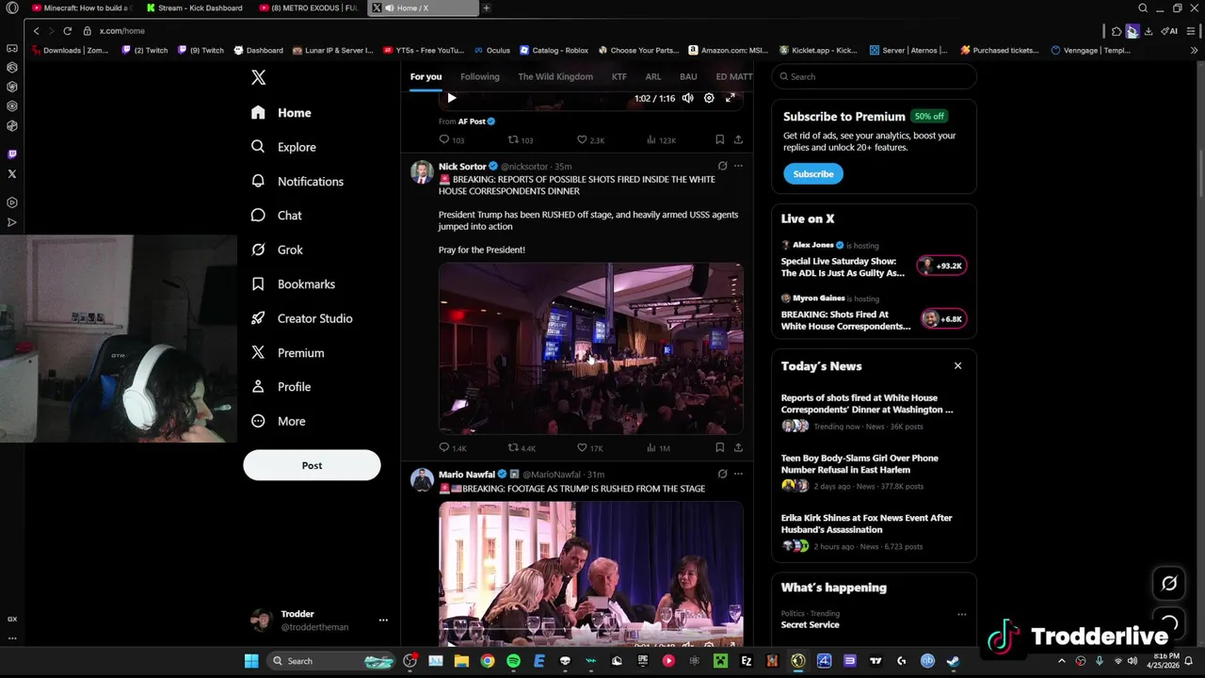1205x678 pixels.
Task: Open Bookmarks in sidebar
Action: 293,284
